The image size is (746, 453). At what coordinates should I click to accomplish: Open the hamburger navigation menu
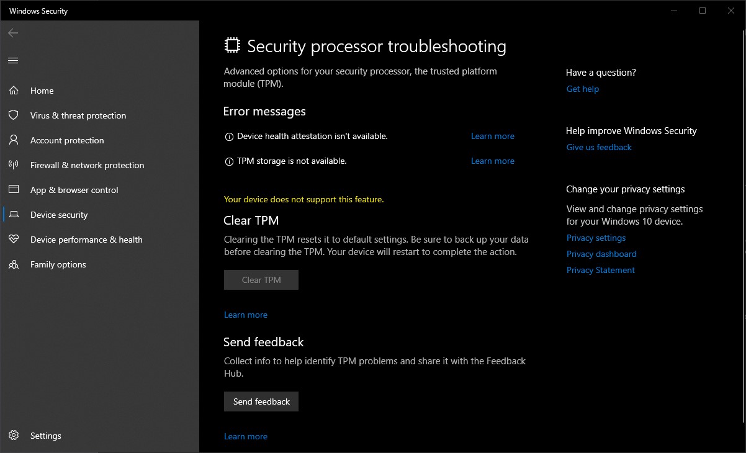(13, 60)
